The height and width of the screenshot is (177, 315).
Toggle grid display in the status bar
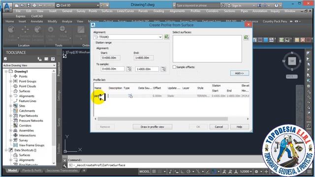tap(154, 172)
